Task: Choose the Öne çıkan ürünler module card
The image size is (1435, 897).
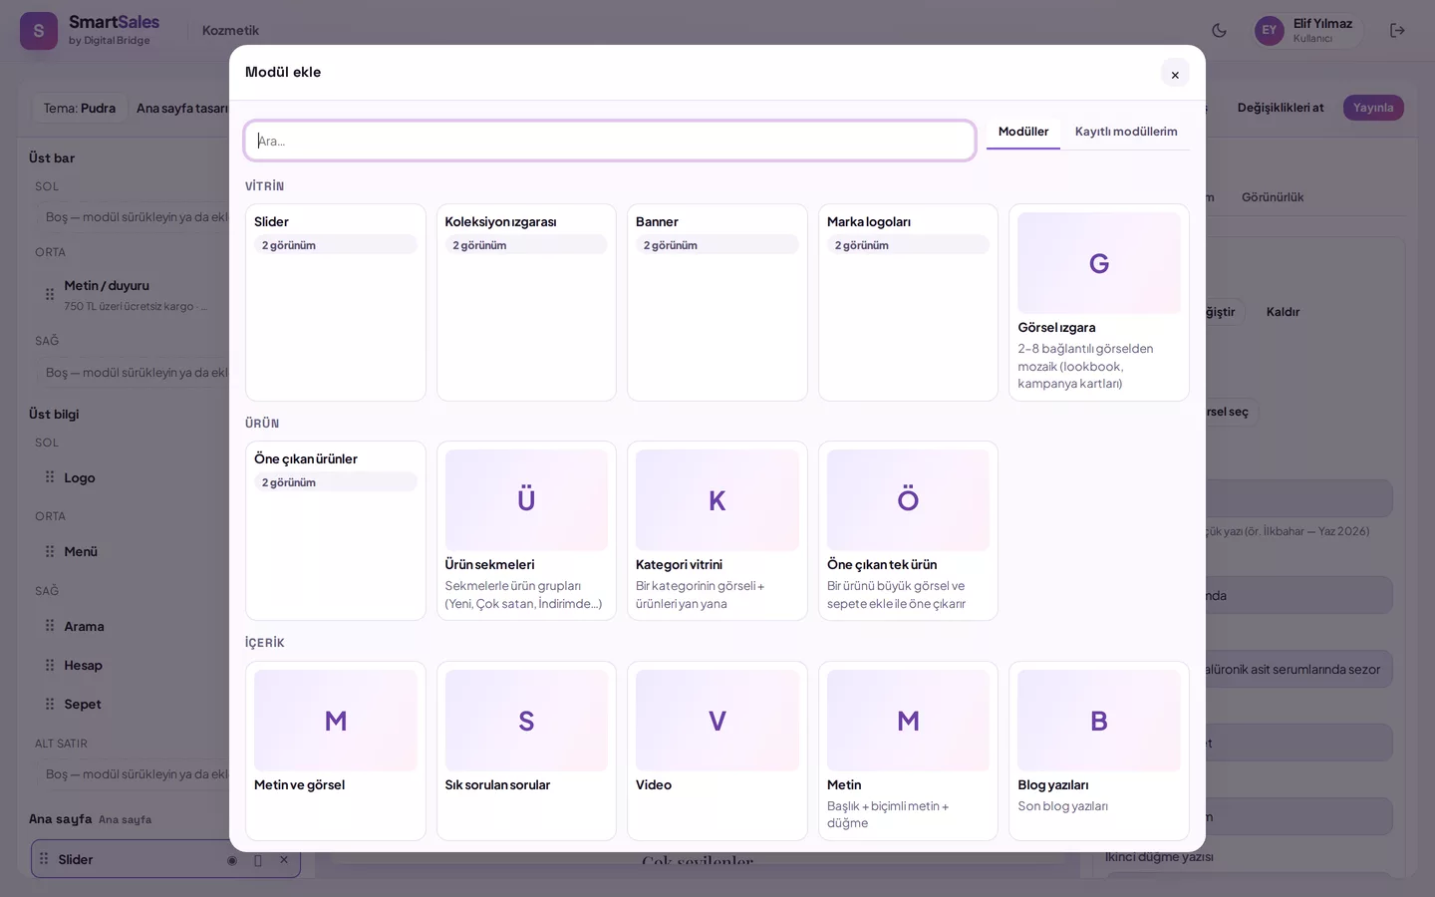Action: pyautogui.click(x=336, y=530)
